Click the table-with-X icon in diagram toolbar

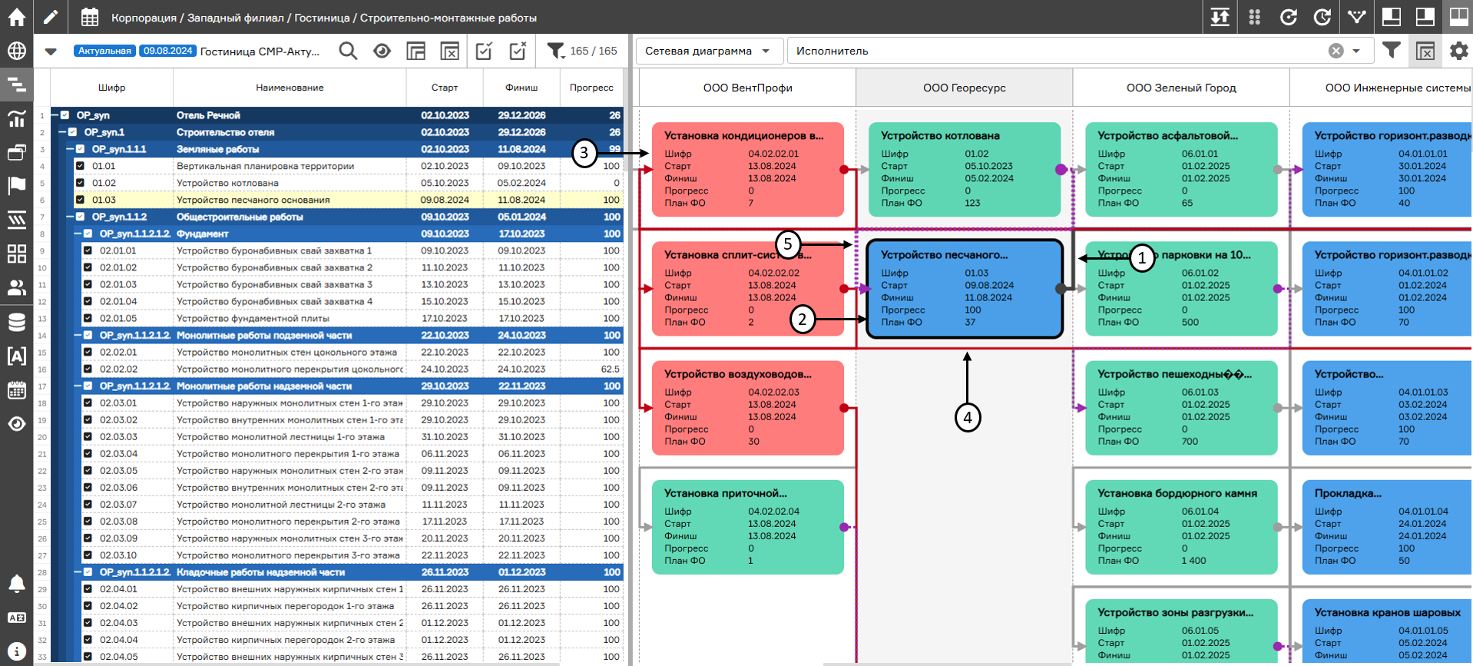point(1425,51)
